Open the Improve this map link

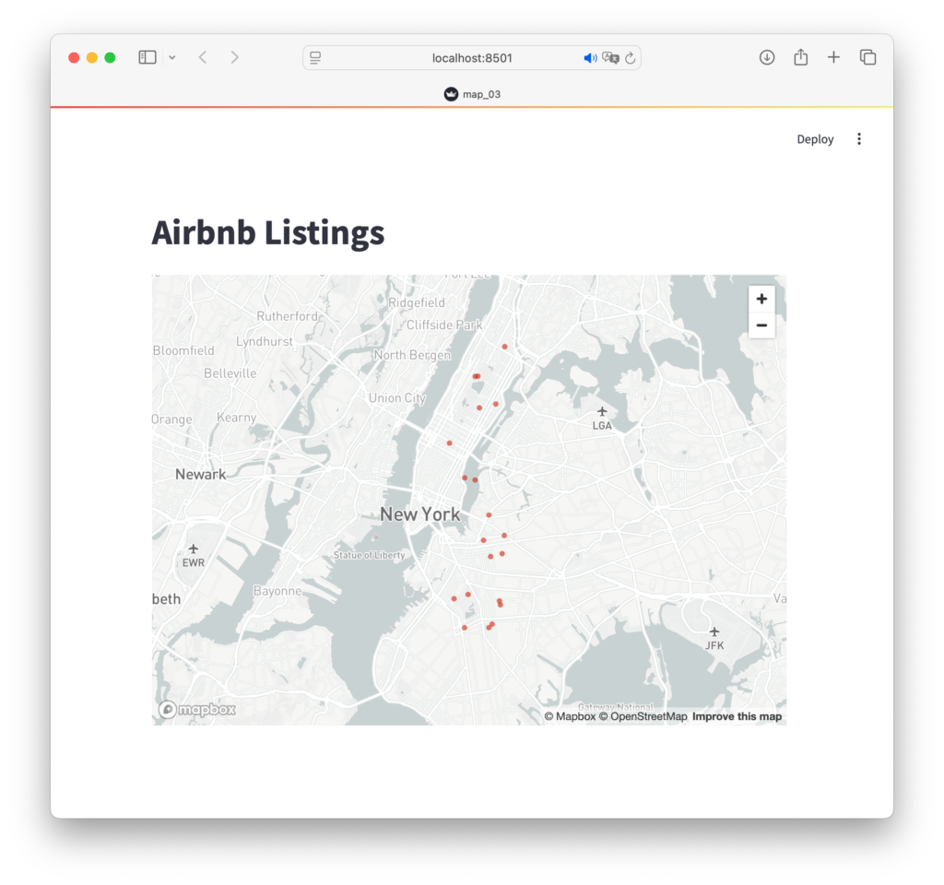(737, 716)
